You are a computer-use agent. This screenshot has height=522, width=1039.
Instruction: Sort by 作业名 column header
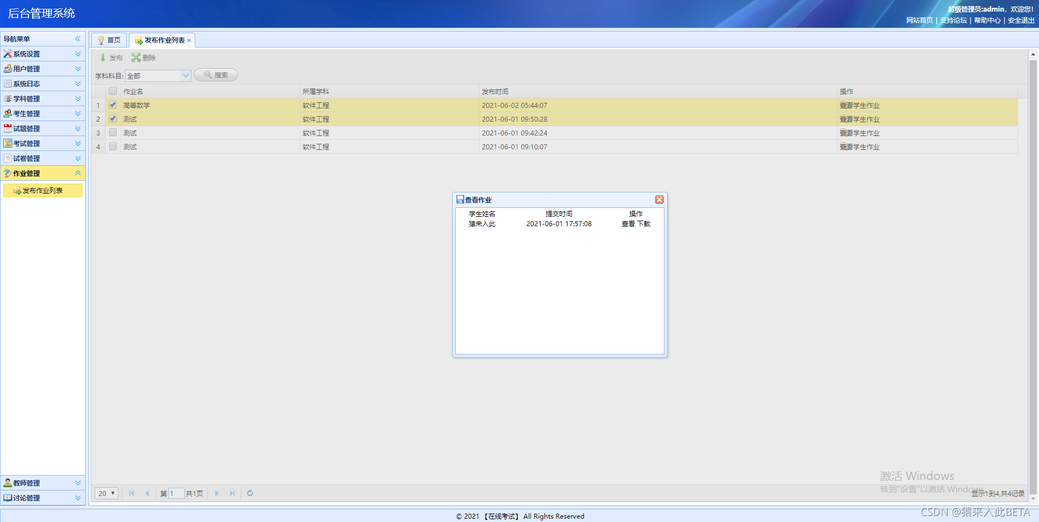point(210,91)
